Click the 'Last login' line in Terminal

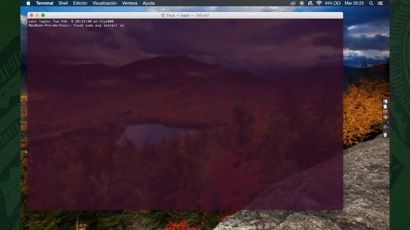click(x=71, y=21)
